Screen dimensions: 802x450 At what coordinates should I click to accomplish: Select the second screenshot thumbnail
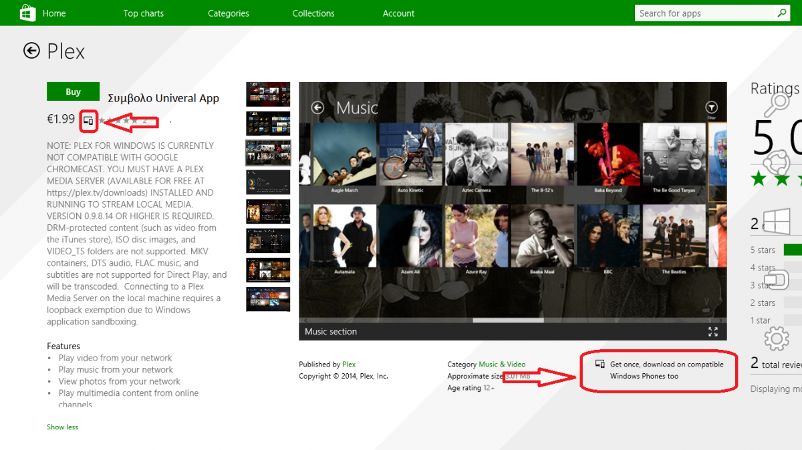coord(268,124)
